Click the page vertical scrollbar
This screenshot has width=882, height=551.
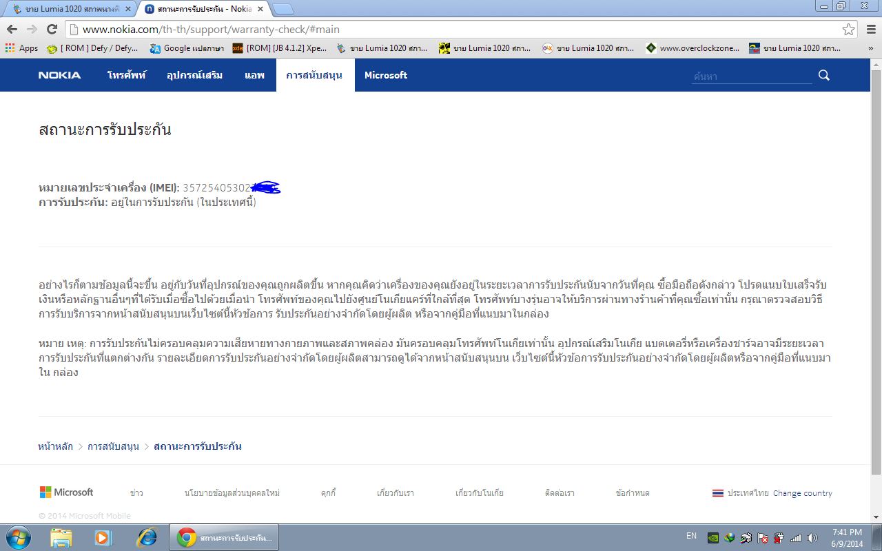pos(876,275)
